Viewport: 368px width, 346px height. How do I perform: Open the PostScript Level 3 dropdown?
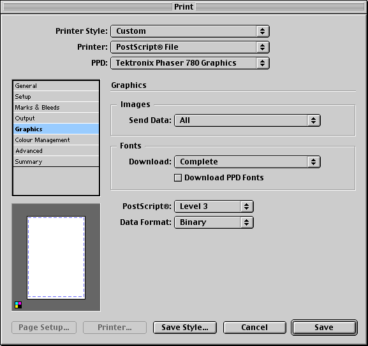tap(214, 206)
